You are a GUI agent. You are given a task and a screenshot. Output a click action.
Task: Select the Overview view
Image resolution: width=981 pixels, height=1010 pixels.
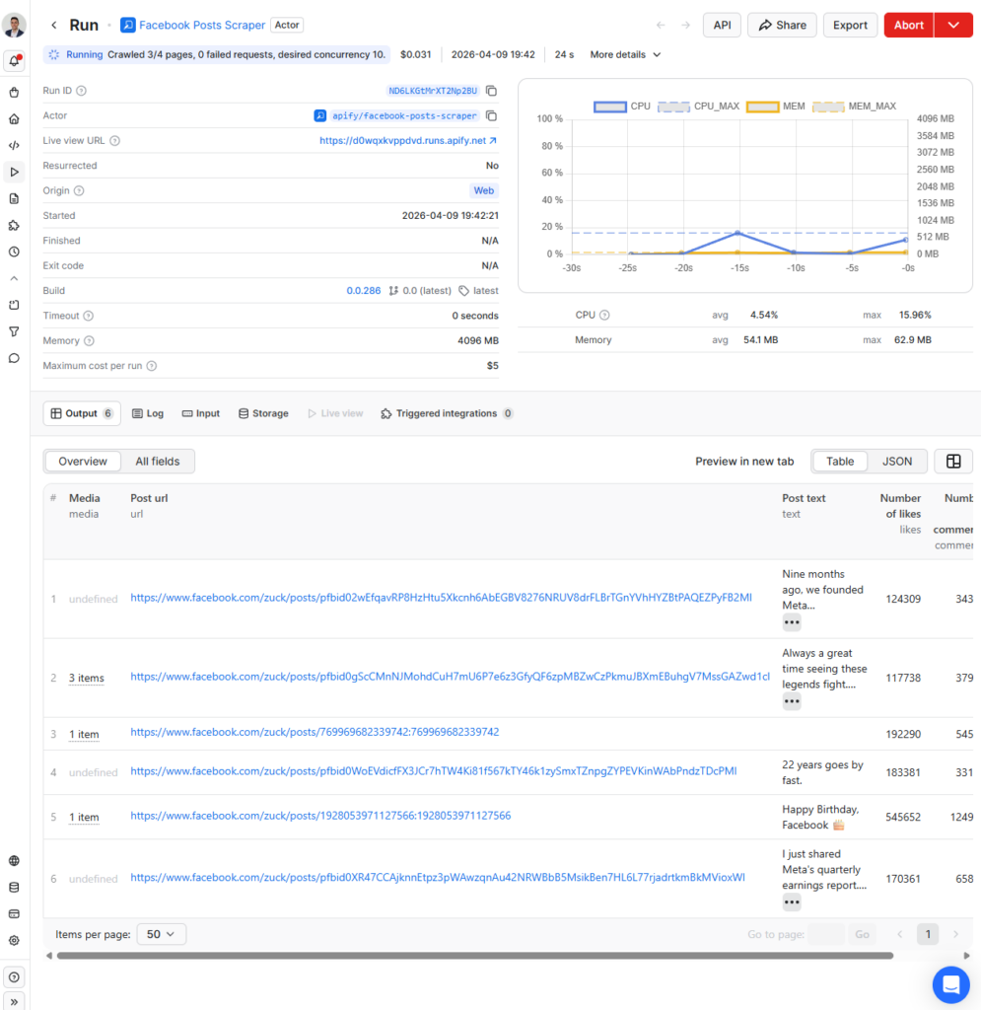(83, 462)
